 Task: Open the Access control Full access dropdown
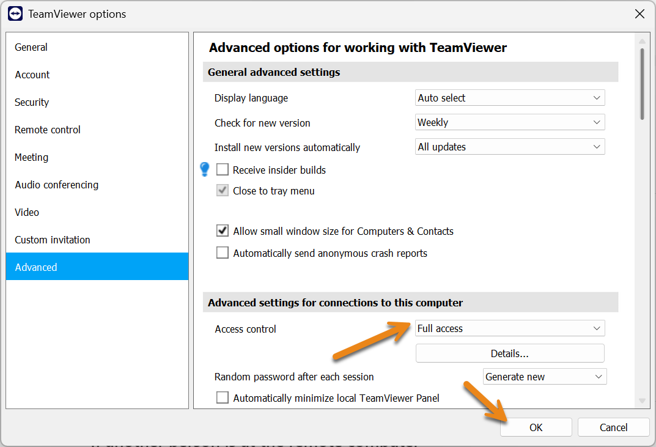[510, 328]
